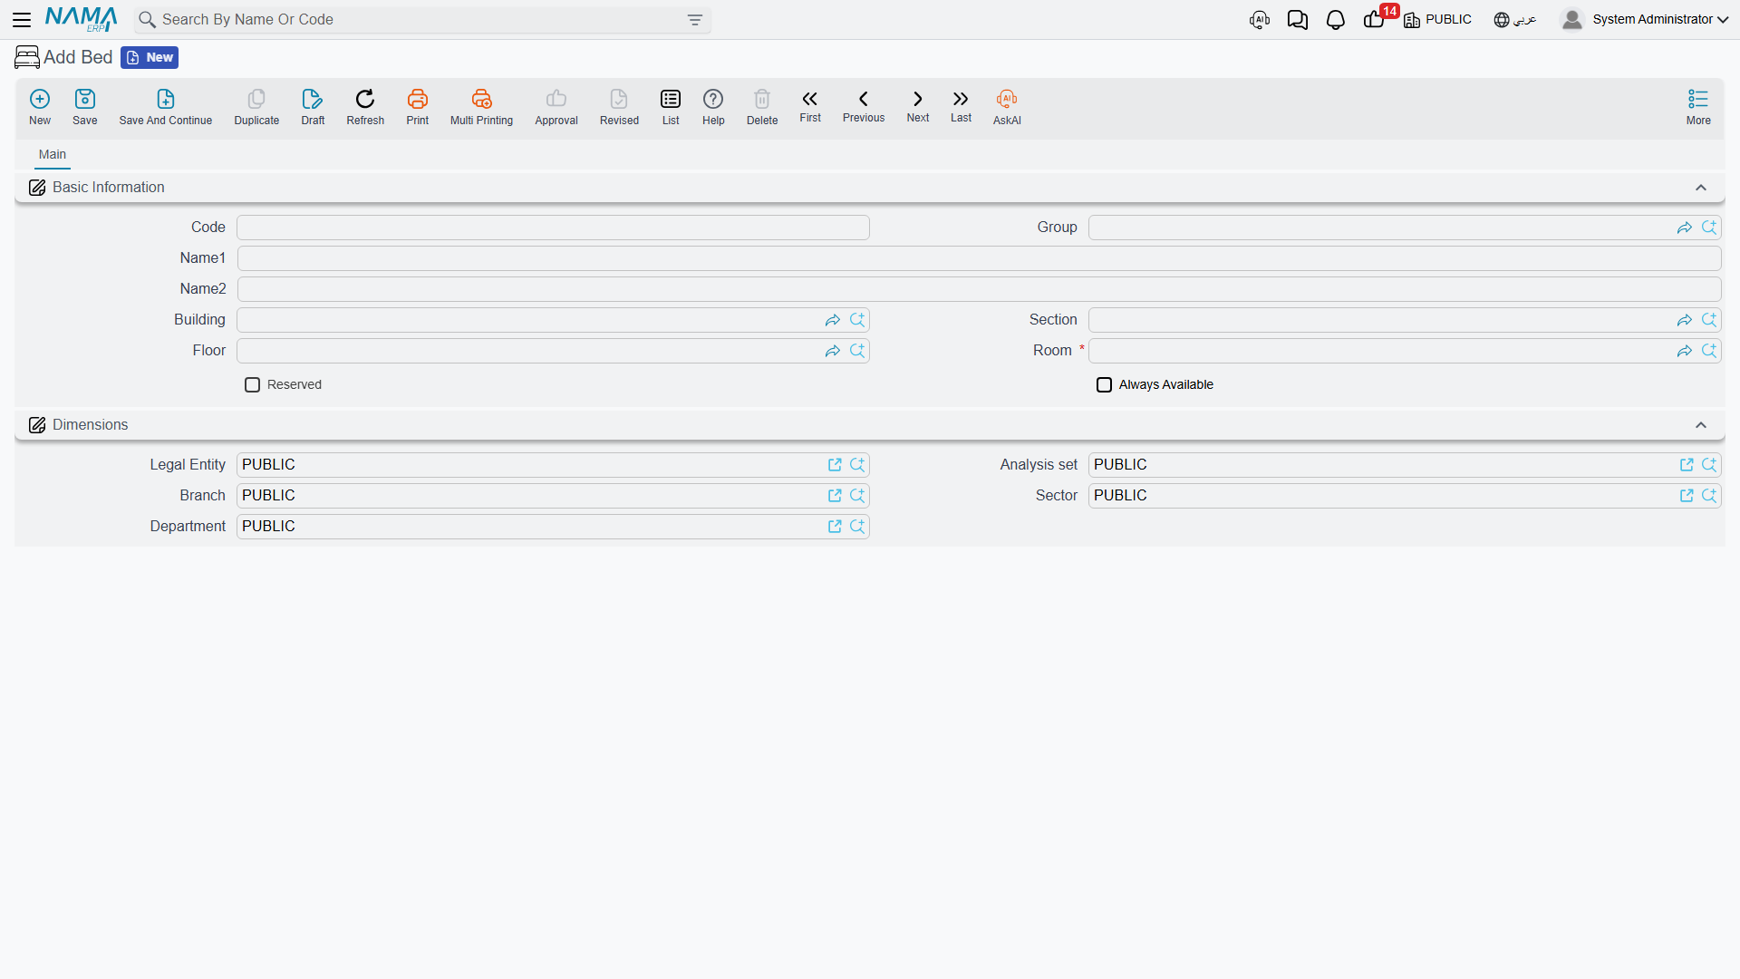Click Save And Continue

166,107
